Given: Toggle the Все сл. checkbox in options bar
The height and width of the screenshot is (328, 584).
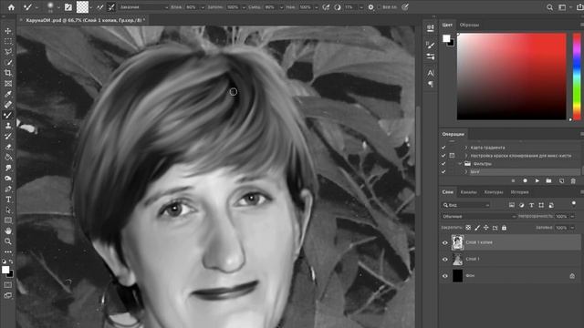Looking at the screenshot, I should tap(380, 7).
